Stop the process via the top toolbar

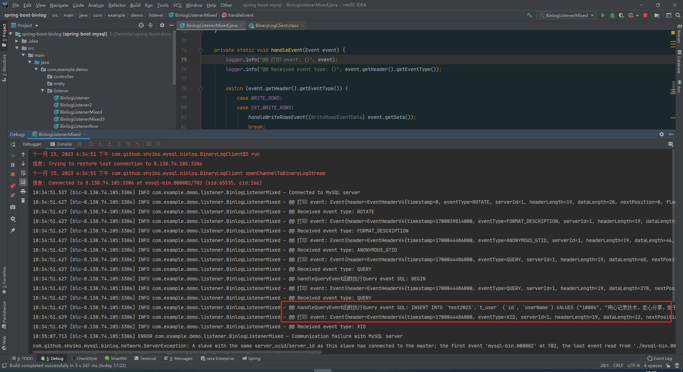(645, 15)
